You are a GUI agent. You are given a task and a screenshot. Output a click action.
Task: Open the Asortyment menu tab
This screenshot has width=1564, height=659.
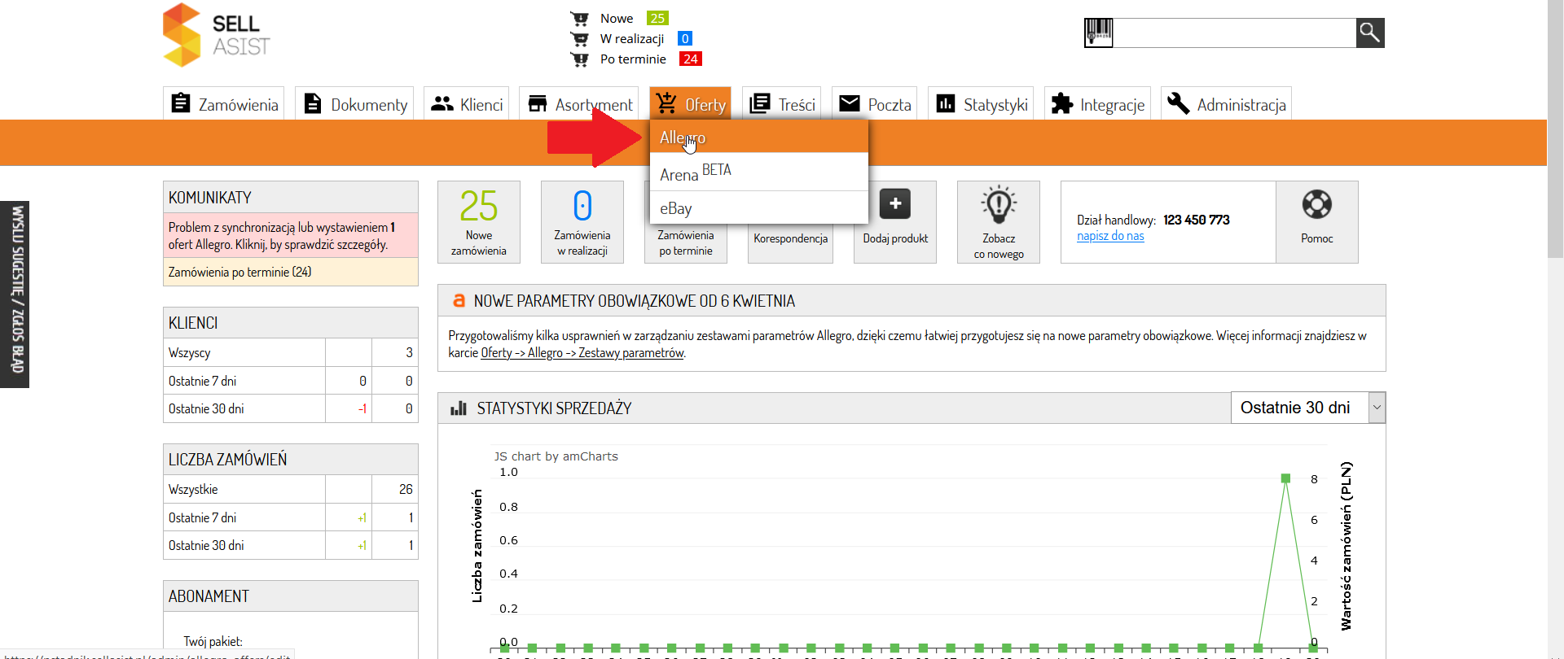579,104
